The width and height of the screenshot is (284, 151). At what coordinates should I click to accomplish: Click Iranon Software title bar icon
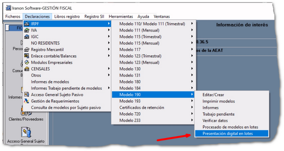point(8,8)
